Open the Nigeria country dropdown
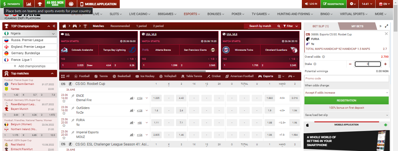This screenshot has height=151, width=398. 30,34
